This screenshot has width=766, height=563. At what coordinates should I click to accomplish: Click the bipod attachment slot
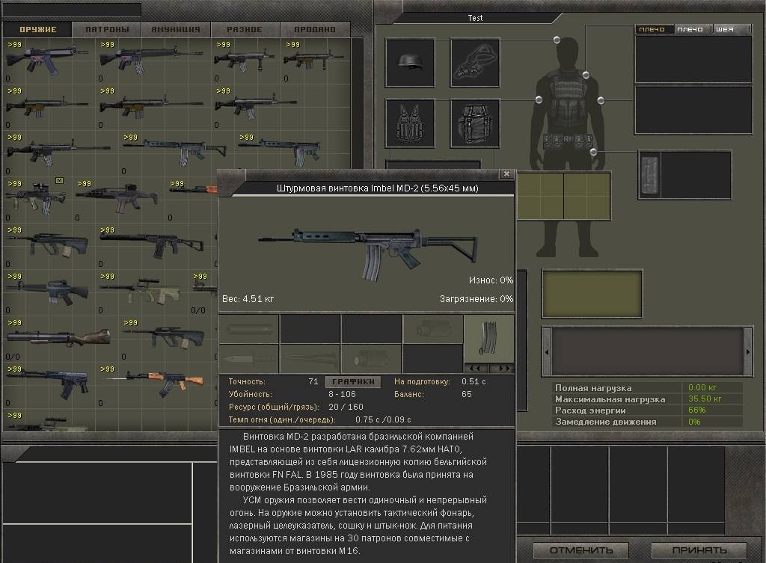click(310, 359)
